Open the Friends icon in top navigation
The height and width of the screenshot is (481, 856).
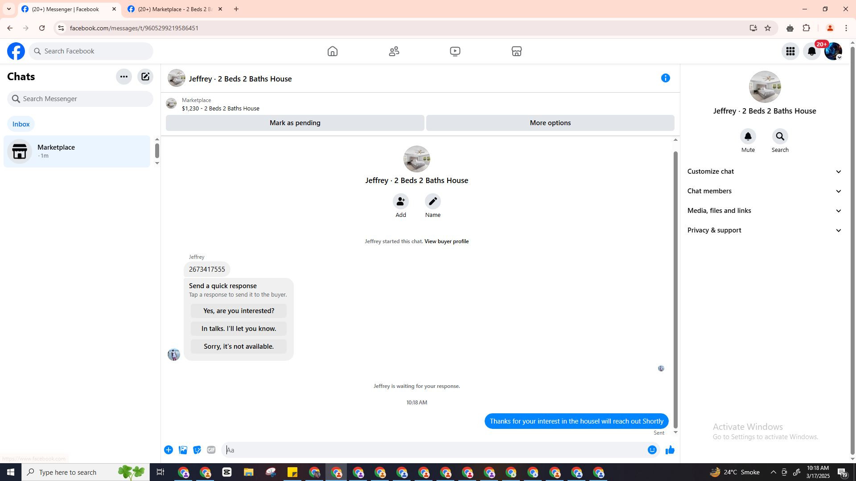[x=394, y=51]
